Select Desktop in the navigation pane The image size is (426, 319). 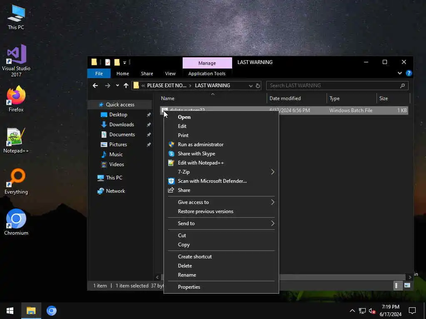118,115
